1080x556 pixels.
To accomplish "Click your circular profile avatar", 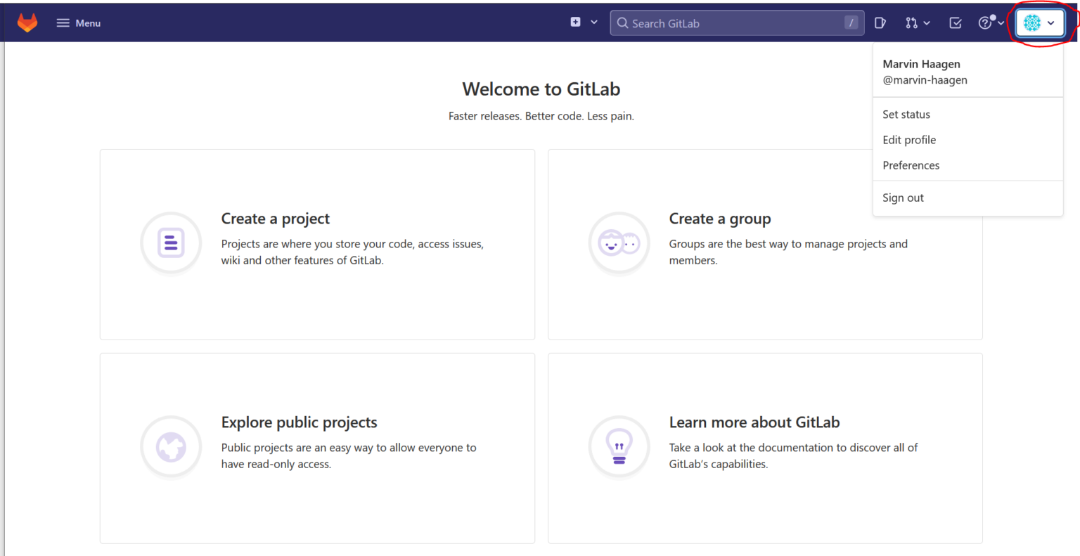I will (1031, 22).
